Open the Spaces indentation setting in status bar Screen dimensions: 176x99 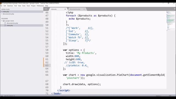click(158, 96)
